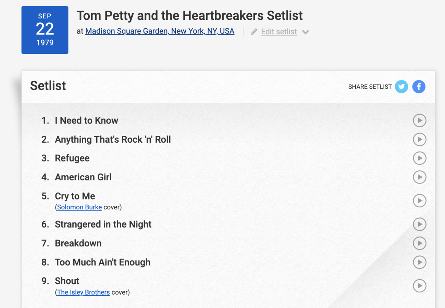Play "Shout"

[419, 286]
